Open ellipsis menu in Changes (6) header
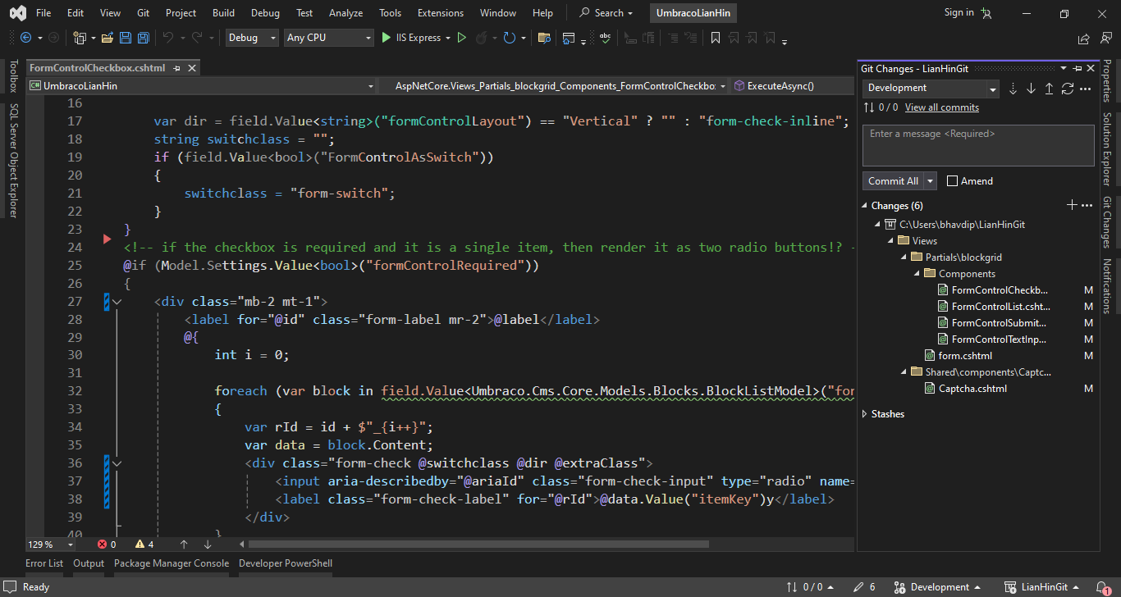 point(1087,205)
